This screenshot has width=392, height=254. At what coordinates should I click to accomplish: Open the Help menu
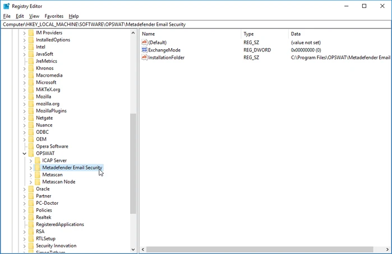pos(74,16)
